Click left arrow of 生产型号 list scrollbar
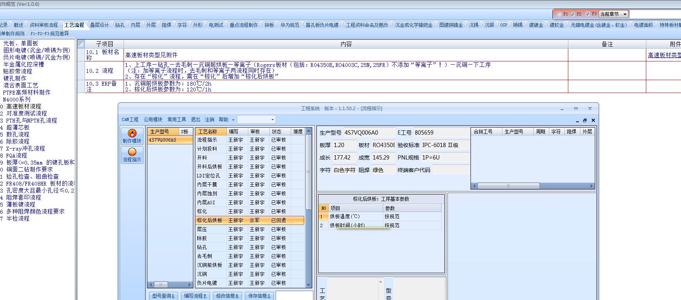681x300 pixels. [x=150, y=284]
